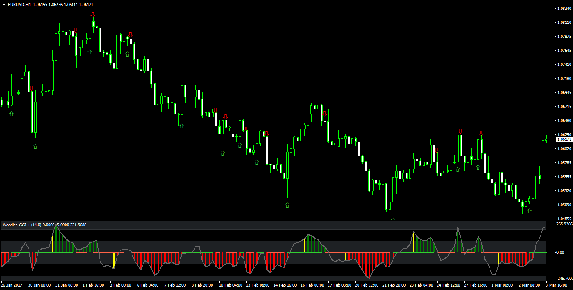Click the 1.05090 price scale label

tap(564, 205)
